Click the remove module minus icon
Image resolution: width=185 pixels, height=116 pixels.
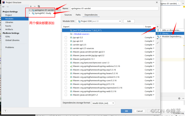pos(35,6)
